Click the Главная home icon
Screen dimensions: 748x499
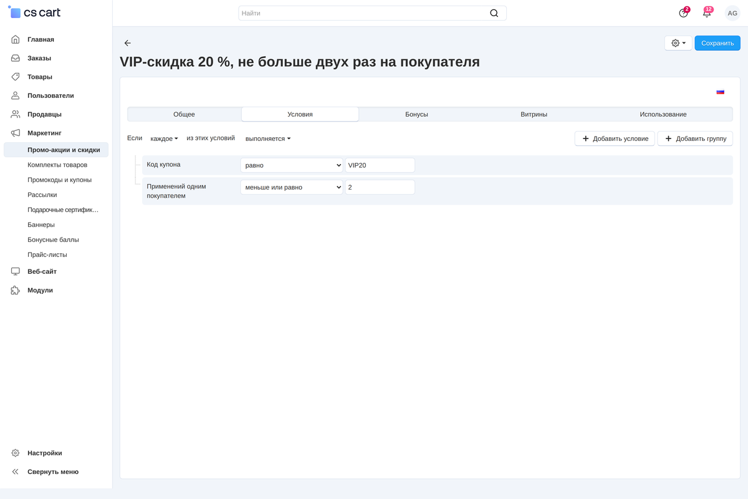click(x=16, y=39)
